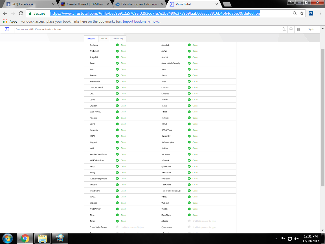The width and height of the screenshot is (325, 244).
Task: Click the third taskbar application icon
Action: (x=60, y=238)
